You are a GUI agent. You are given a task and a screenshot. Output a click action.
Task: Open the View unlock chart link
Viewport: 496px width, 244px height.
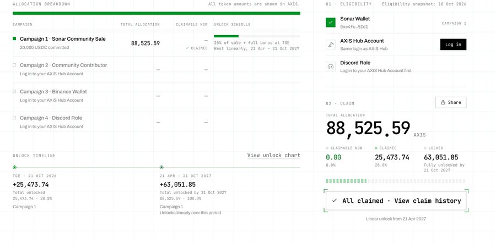(273, 155)
